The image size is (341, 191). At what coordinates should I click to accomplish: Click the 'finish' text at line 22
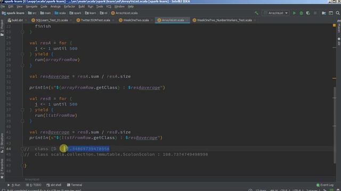tap(43, 26)
